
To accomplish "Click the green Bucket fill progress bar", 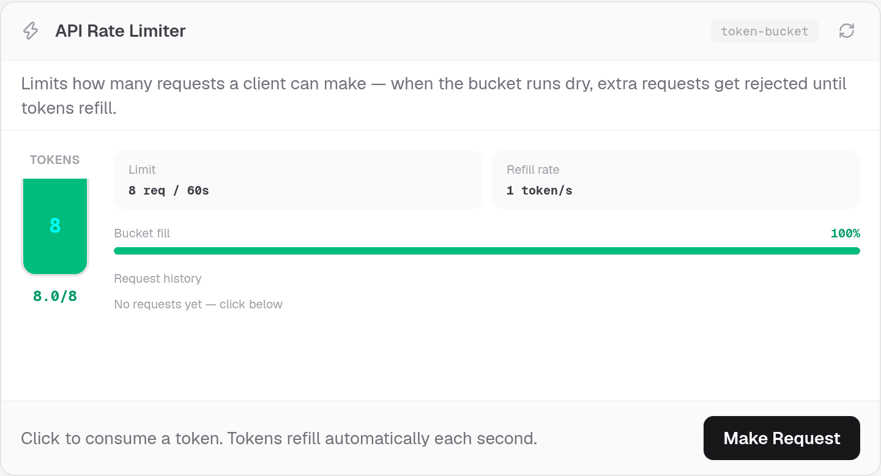I will [487, 251].
